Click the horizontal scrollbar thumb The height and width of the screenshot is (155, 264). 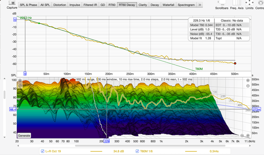pos(150,146)
